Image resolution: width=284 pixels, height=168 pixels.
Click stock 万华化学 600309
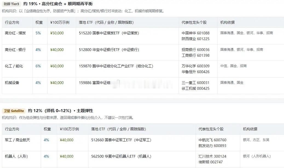[x=195, y=66]
